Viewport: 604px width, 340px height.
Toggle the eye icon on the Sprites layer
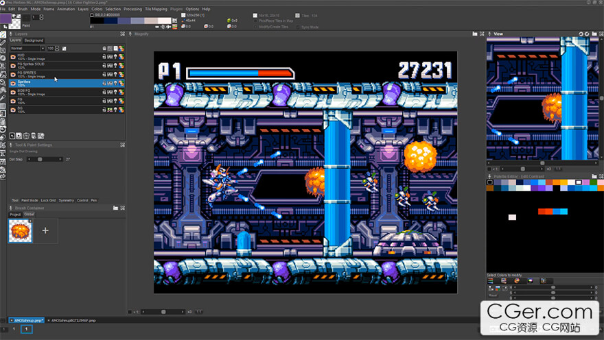(13, 83)
